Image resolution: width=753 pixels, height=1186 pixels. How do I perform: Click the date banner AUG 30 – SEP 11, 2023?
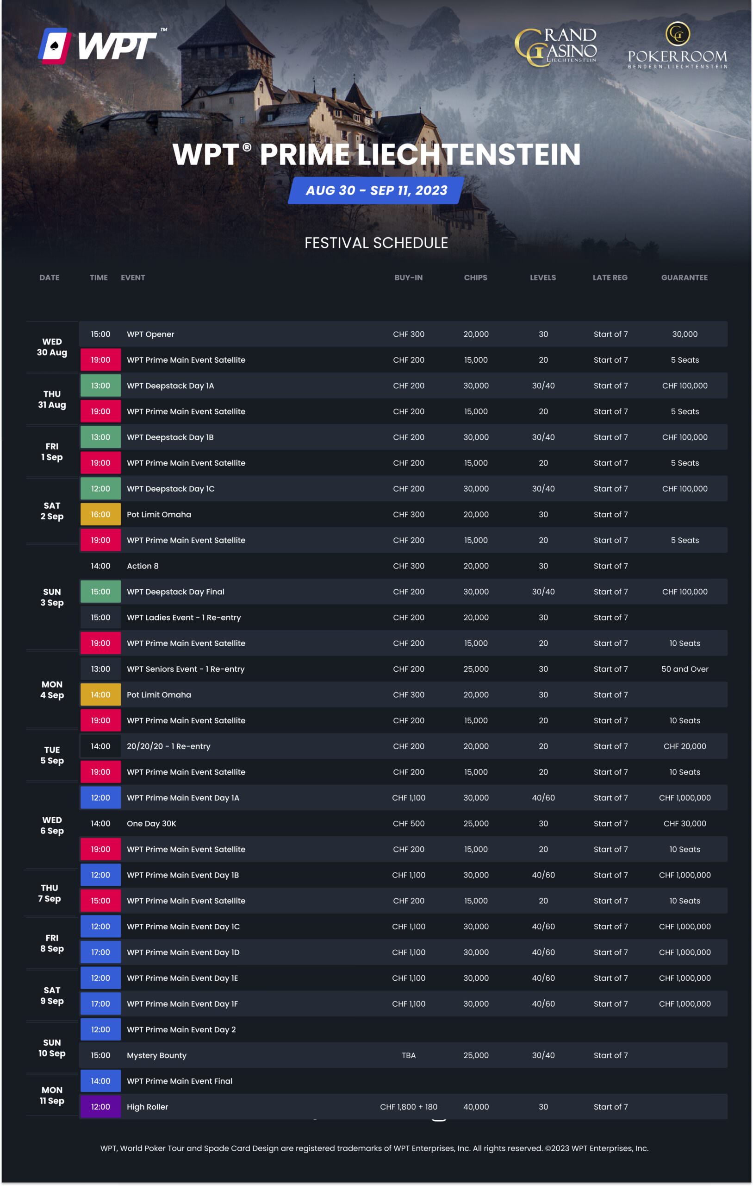coord(376,190)
